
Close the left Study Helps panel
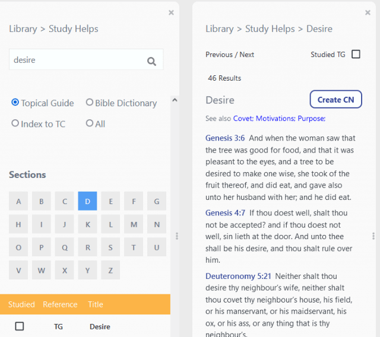(171, 12)
